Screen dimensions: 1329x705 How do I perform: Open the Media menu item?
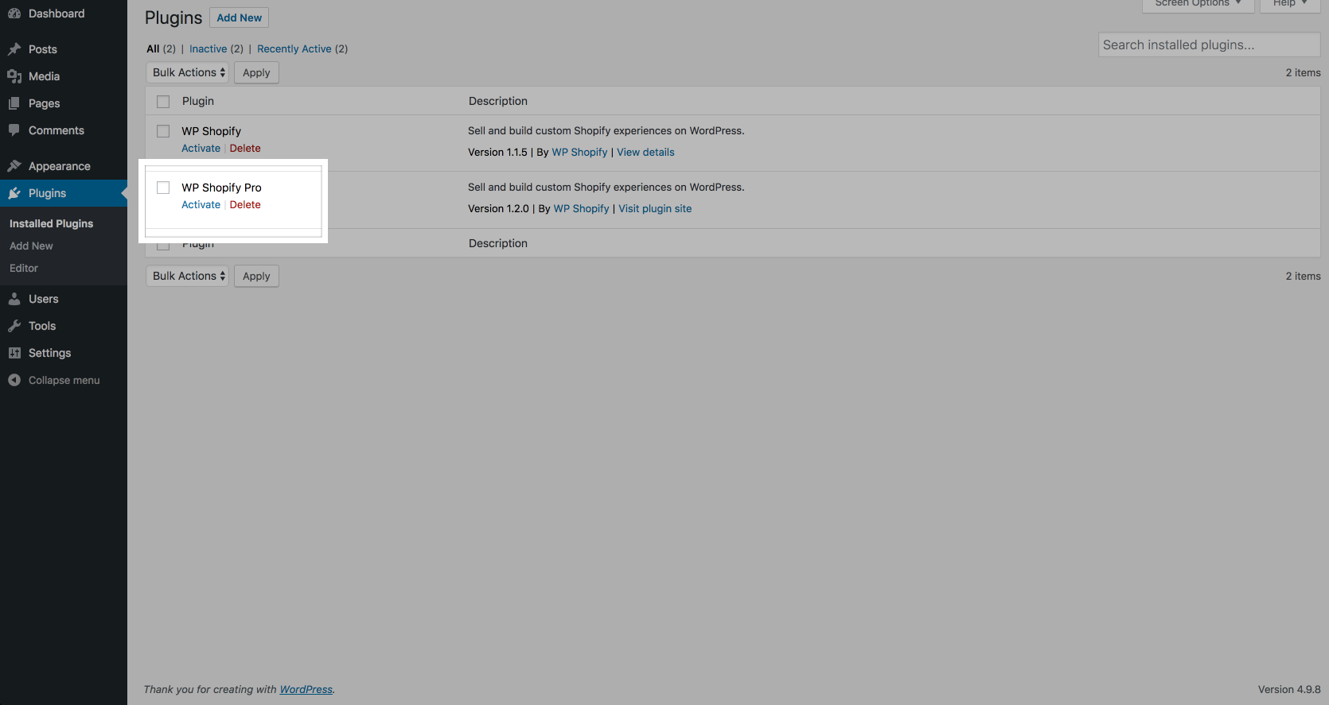[45, 76]
